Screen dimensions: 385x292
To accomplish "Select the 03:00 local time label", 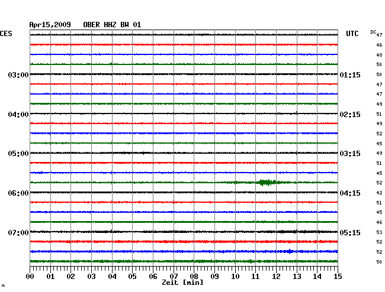I will (x=18, y=74).
